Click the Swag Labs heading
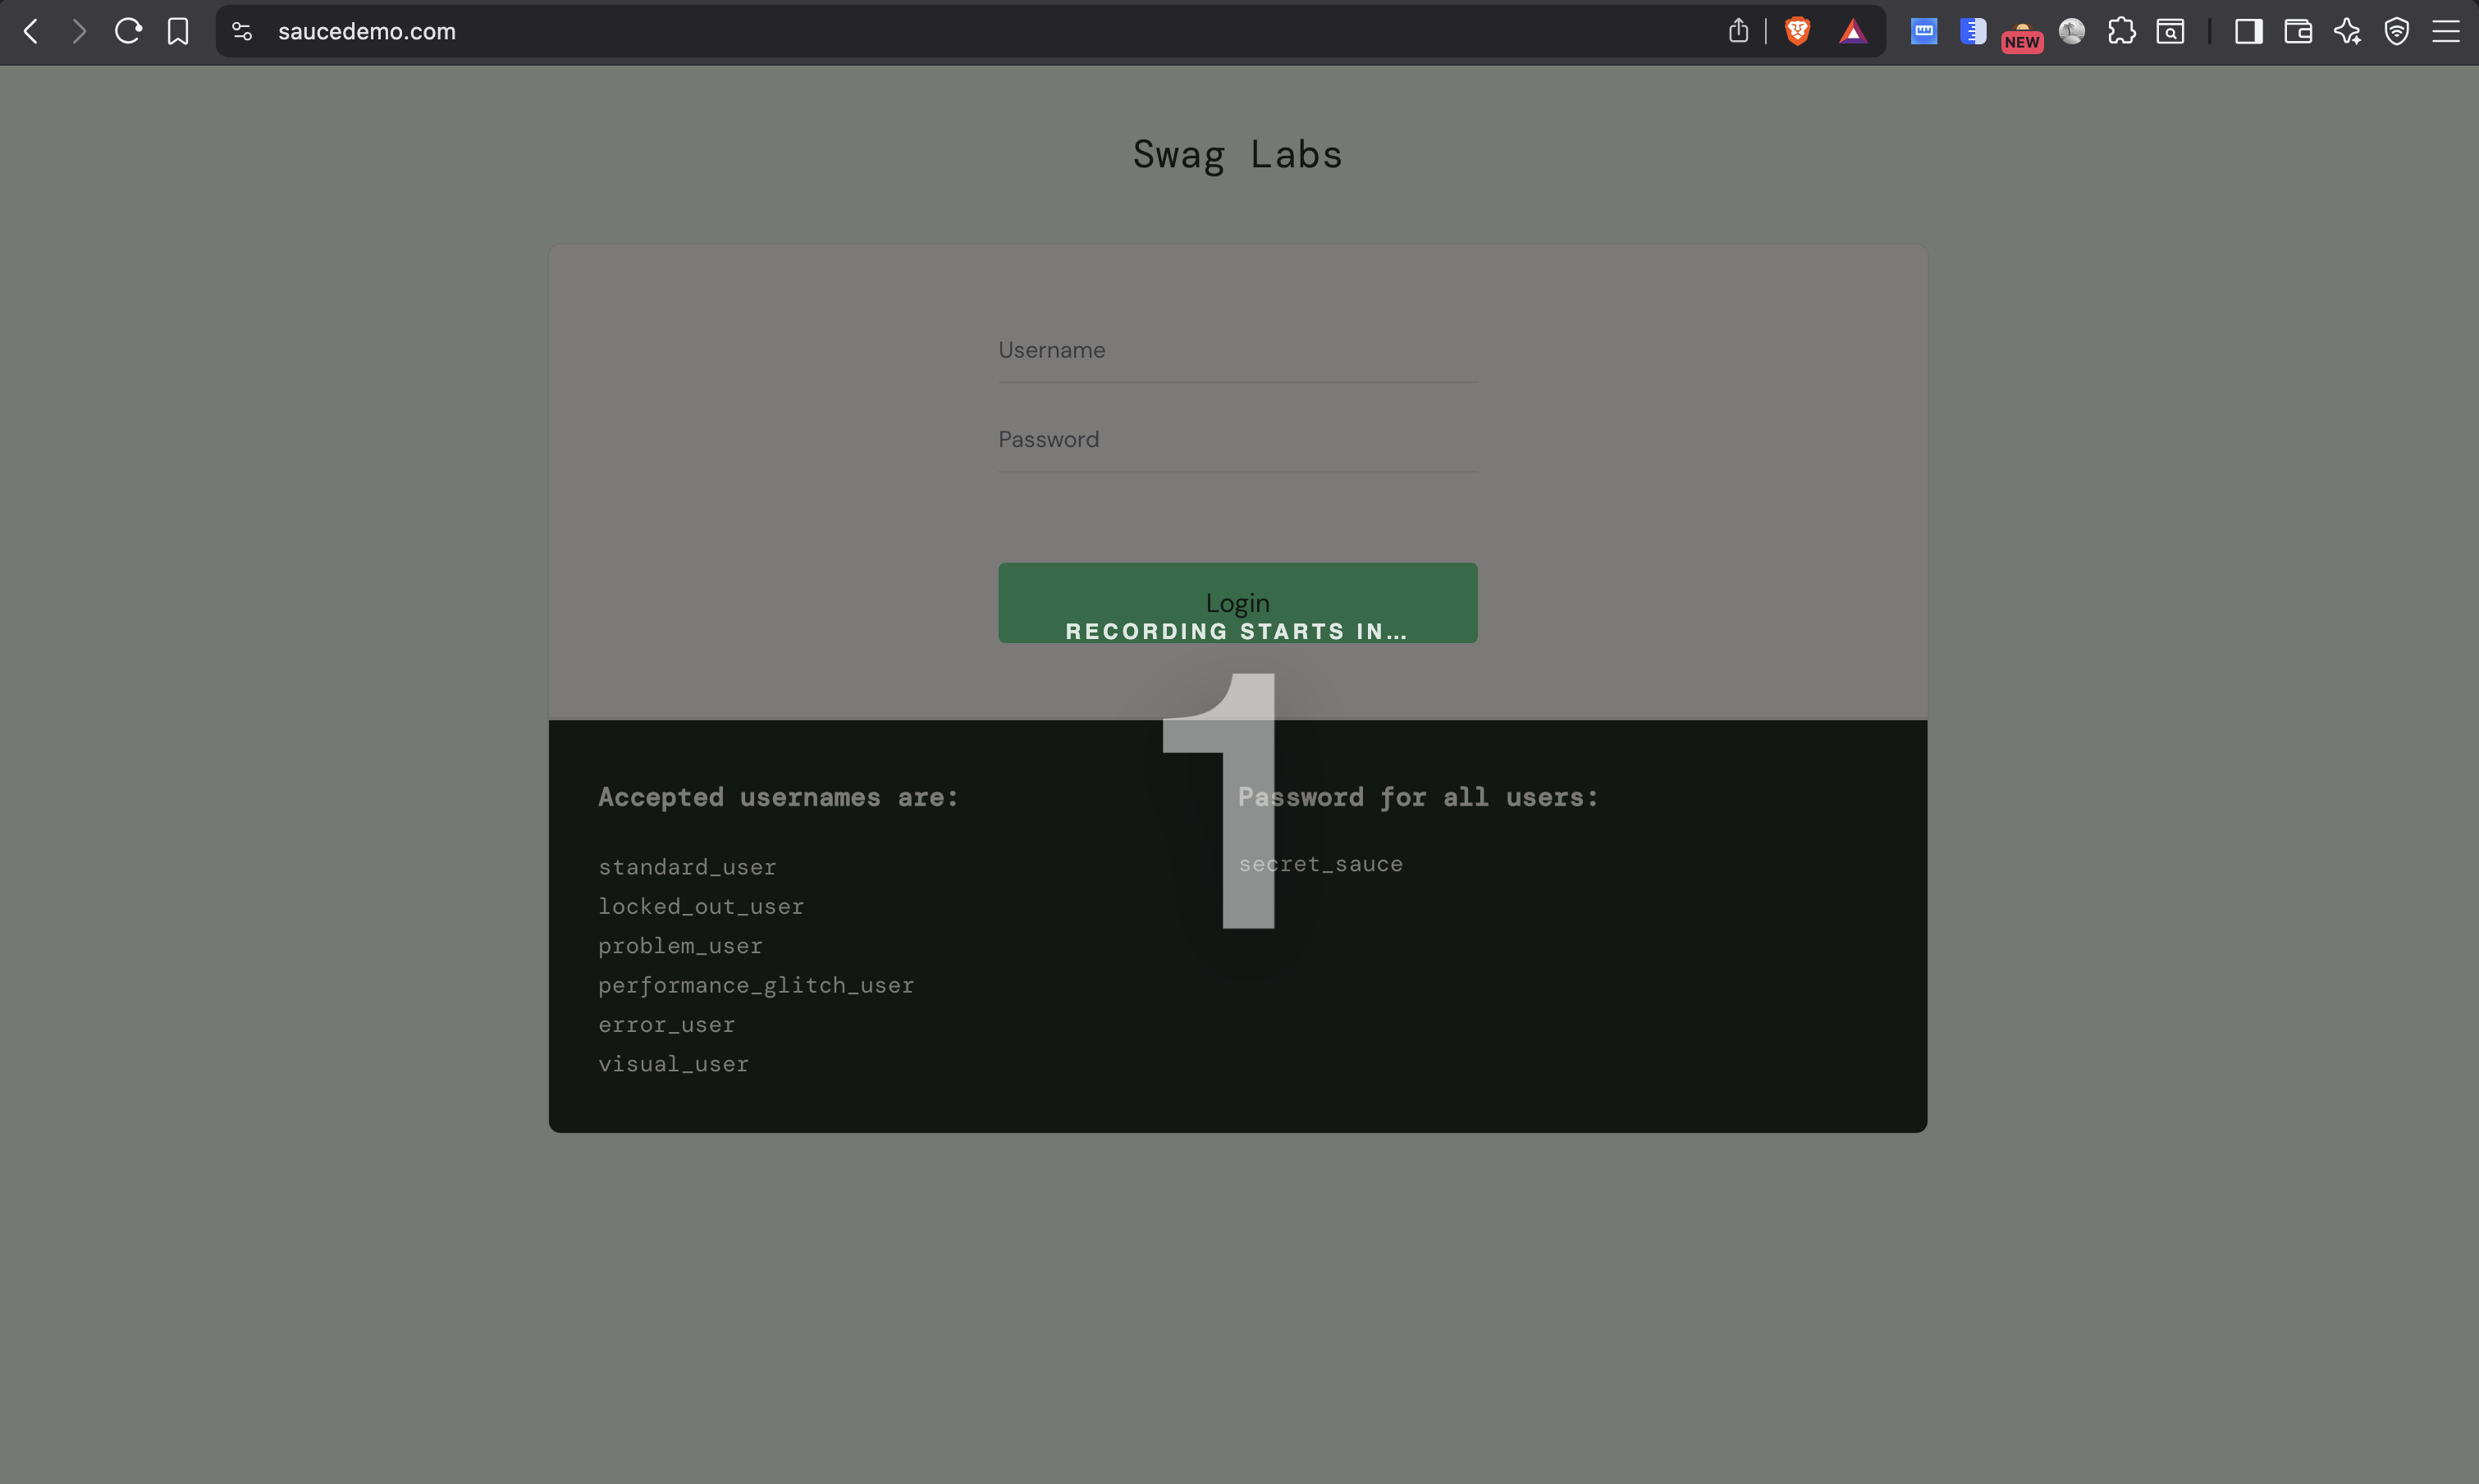Image resolution: width=2479 pixels, height=1484 pixels. click(x=1238, y=155)
